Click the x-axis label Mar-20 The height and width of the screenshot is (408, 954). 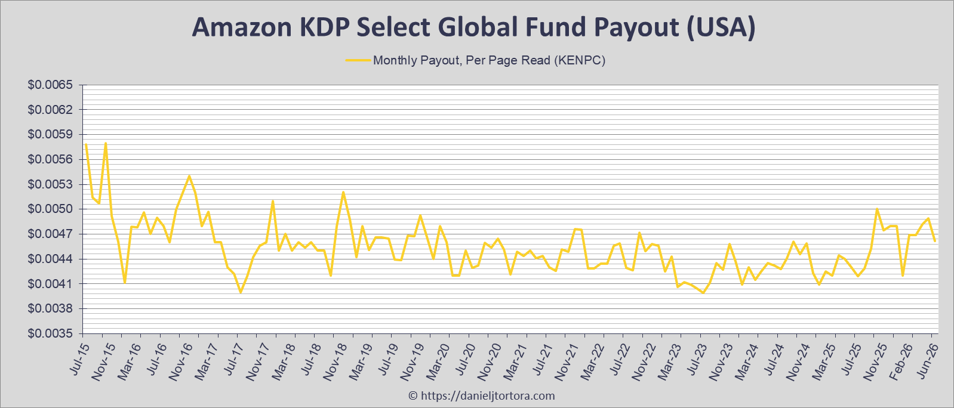click(x=437, y=362)
